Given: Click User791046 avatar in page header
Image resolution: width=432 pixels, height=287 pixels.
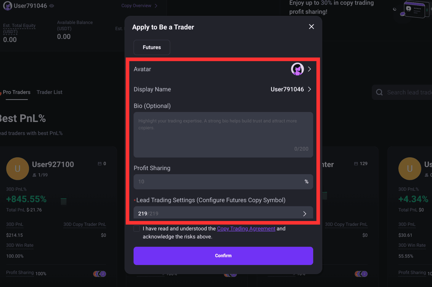Looking at the screenshot, I should click(x=7, y=6).
